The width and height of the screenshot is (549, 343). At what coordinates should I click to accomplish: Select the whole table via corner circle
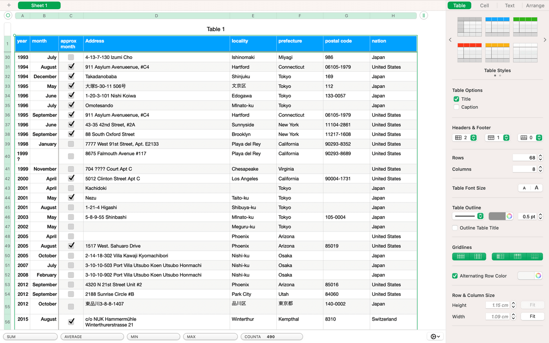tap(8, 16)
